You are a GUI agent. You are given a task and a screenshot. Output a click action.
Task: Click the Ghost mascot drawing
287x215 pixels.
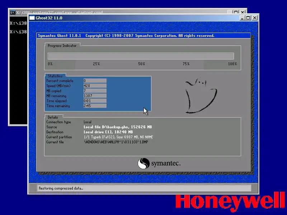[x=201, y=95]
